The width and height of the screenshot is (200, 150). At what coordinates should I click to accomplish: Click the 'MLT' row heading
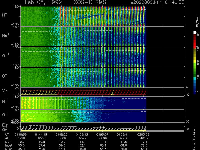[8, 142]
